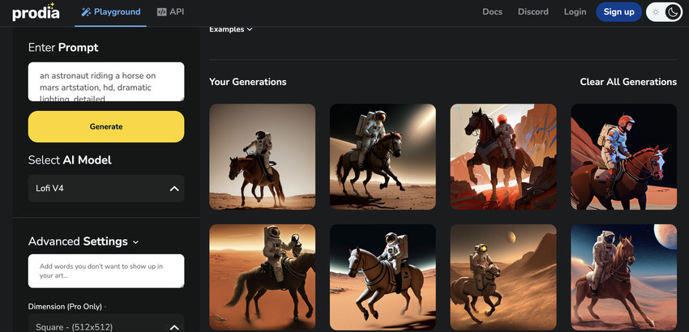The image size is (689, 332).
Task: Open generation with red-helmet astronaut among red rocks
Action: (x=503, y=157)
